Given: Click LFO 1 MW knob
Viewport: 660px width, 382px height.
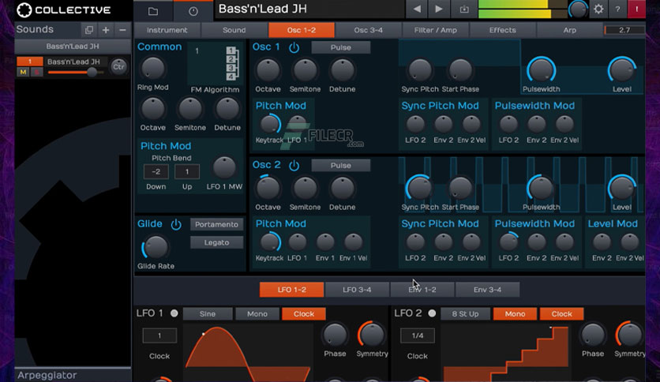Looking at the screenshot, I should pyautogui.click(x=224, y=168).
